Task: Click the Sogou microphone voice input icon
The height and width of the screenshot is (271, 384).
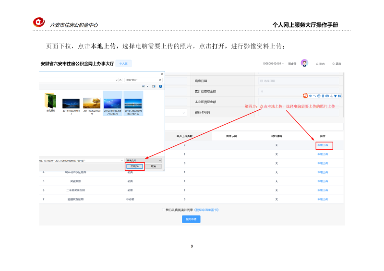Action: click(323, 96)
